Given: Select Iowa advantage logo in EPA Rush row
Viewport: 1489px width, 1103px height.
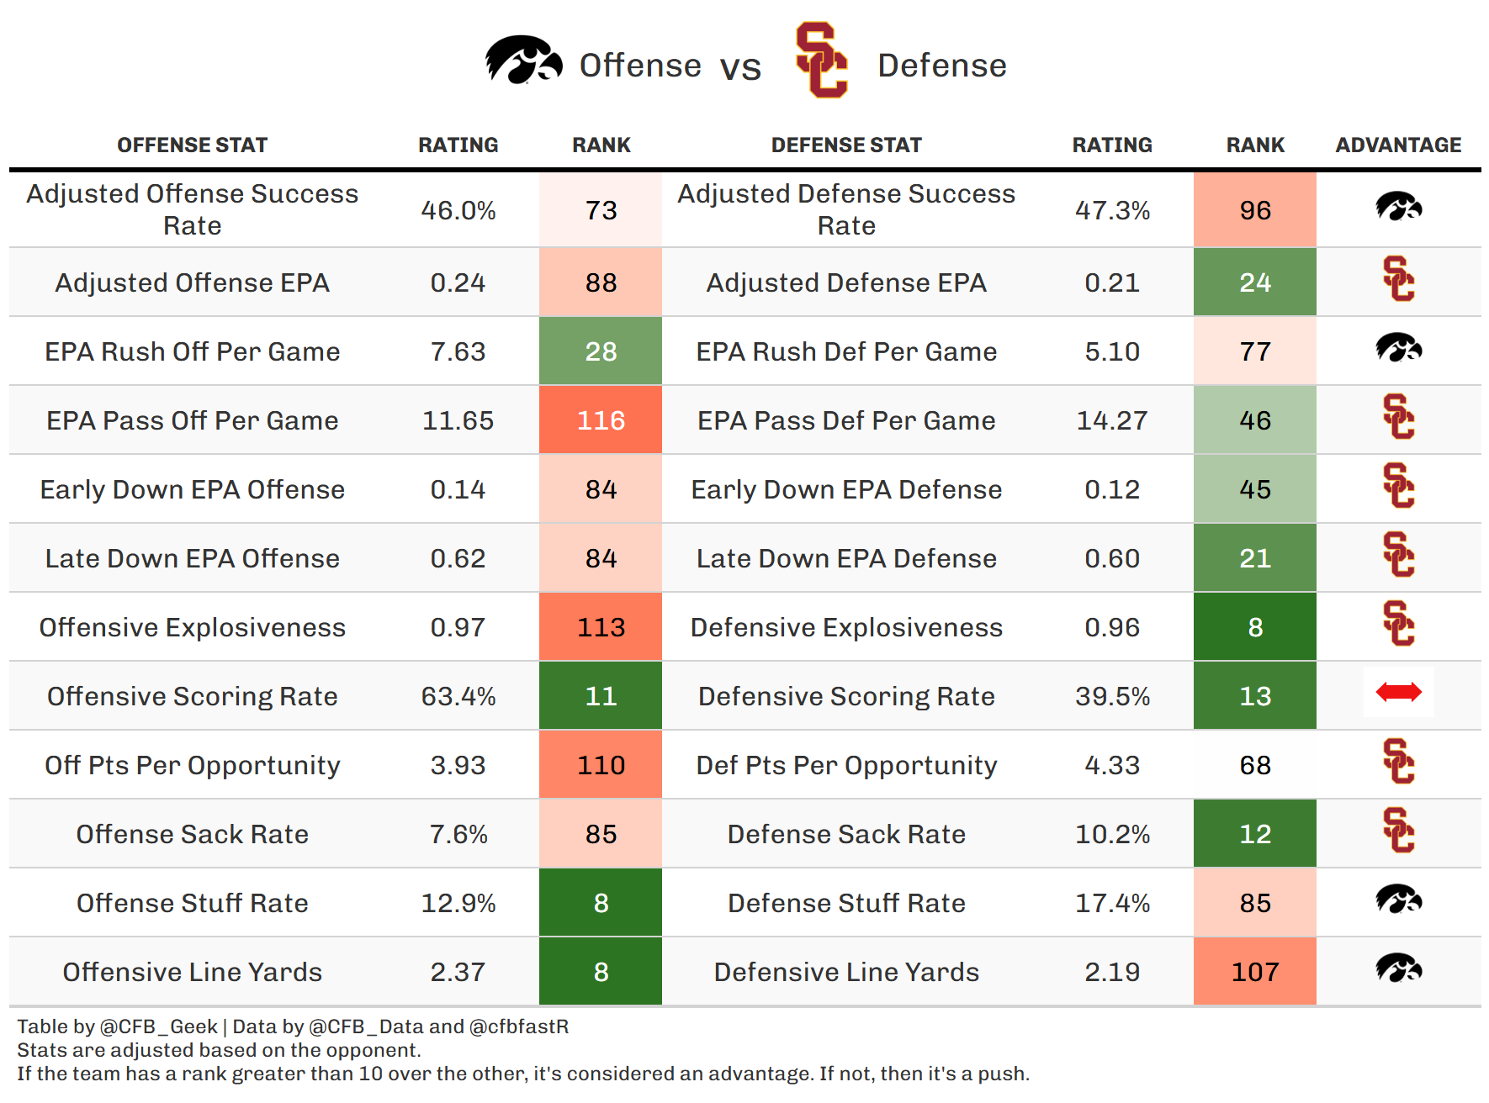Looking at the screenshot, I should coord(1398,348).
